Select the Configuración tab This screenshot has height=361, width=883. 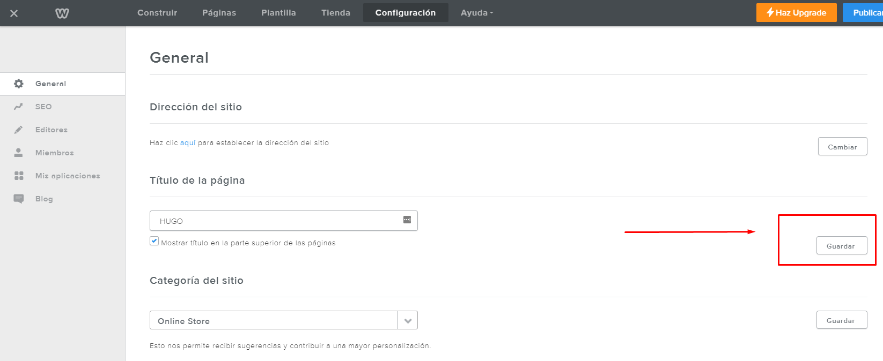[x=406, y=13]
